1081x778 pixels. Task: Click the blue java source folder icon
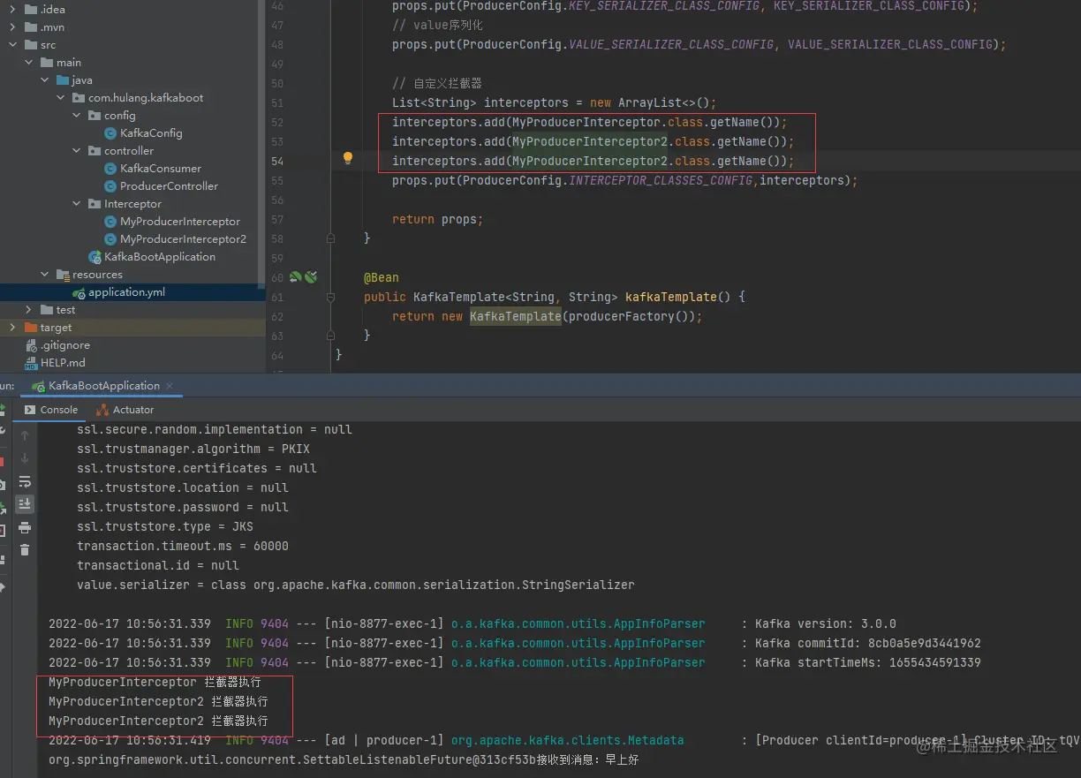63,80
